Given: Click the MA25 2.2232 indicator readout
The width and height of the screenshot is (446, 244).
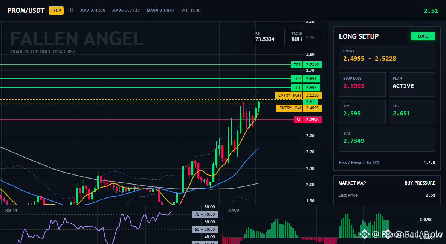Looking at the screenshot, I should pos(126,10).
